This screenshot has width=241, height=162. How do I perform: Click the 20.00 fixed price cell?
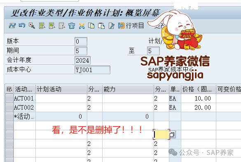(x=199, y=108)
